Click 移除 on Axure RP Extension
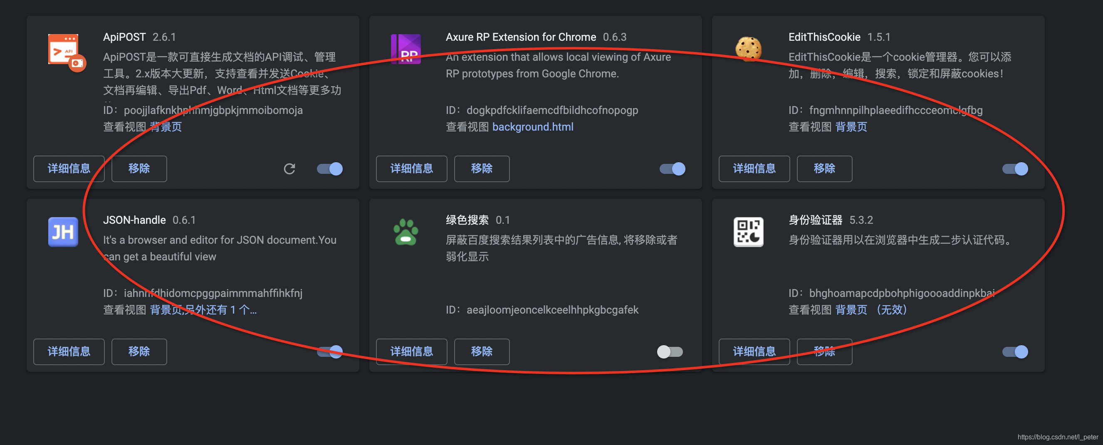This screenshot has height=445, width=1103. [482, 169]
